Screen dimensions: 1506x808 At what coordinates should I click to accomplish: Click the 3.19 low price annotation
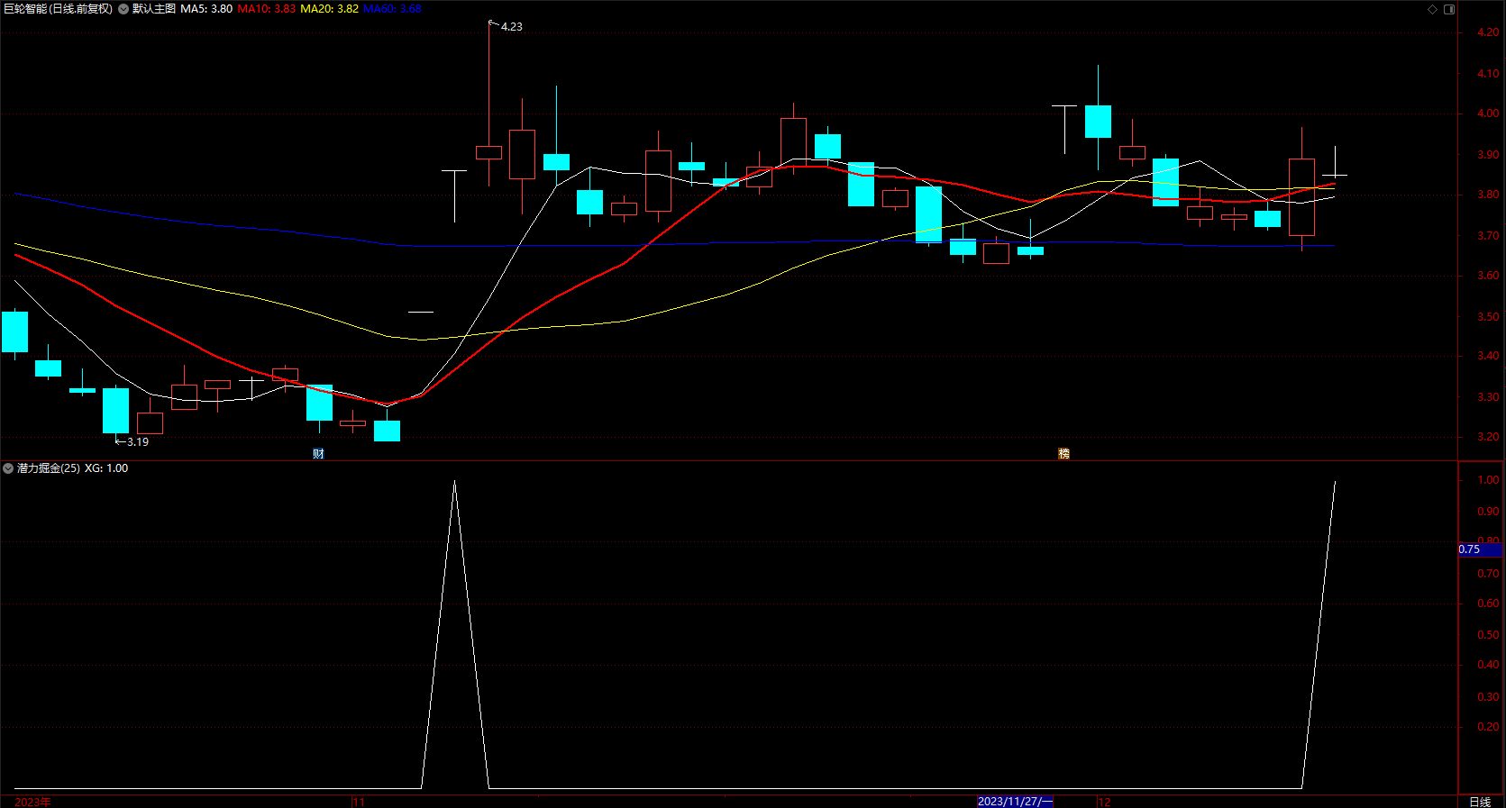pyautogui.click(x=138, y=442)
